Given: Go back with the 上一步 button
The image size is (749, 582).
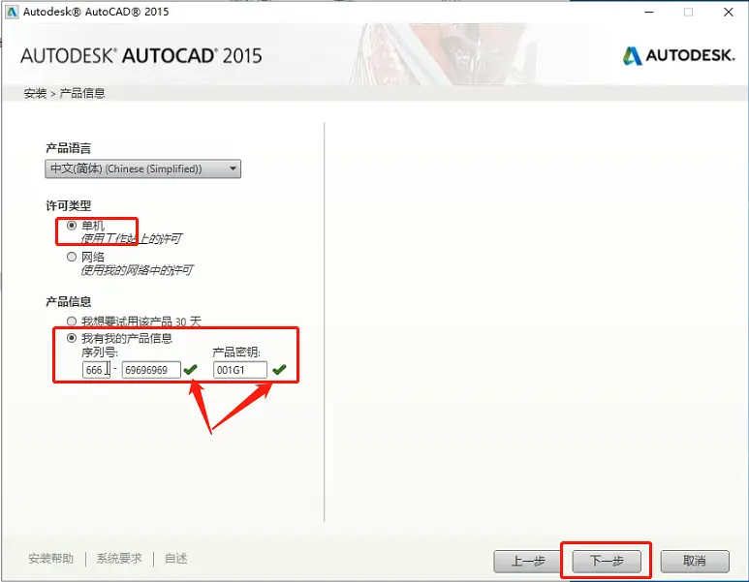Looking at the screenshot, I should coord(526,561).
